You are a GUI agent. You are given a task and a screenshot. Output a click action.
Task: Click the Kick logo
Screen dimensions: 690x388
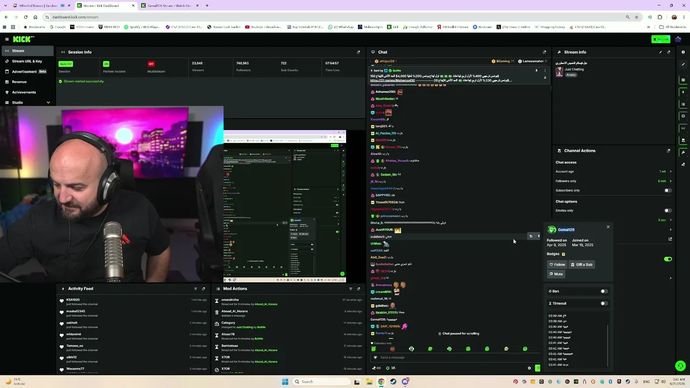click(x=23, y=39)
